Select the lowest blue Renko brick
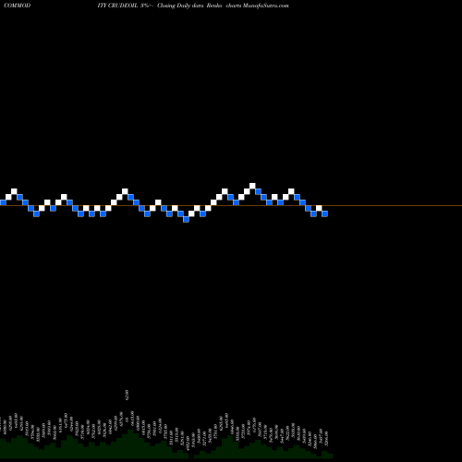This screenshot has height=462, width=462. pos(186,219)
